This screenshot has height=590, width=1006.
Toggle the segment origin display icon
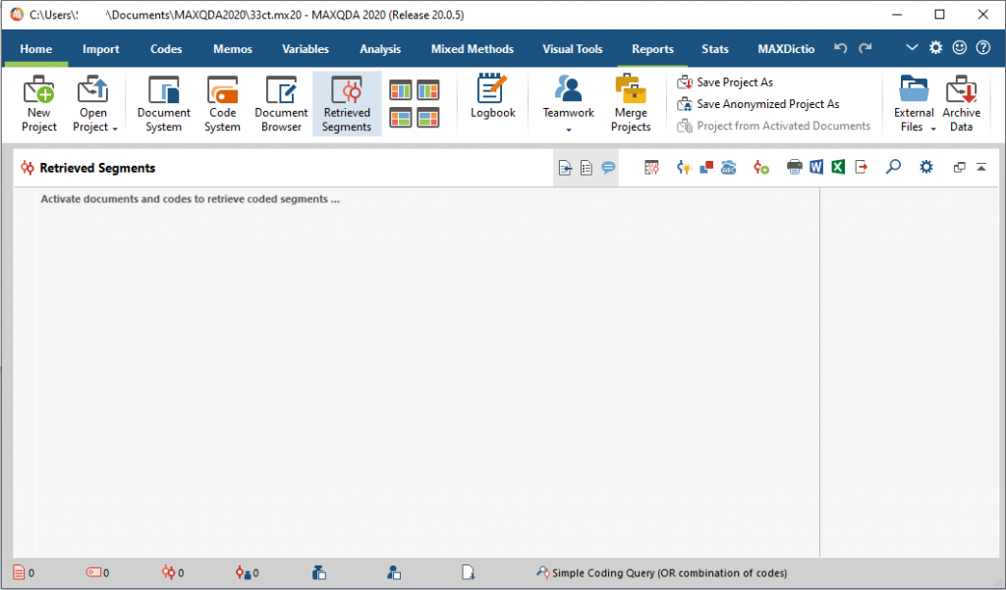[x=565, y=168]
